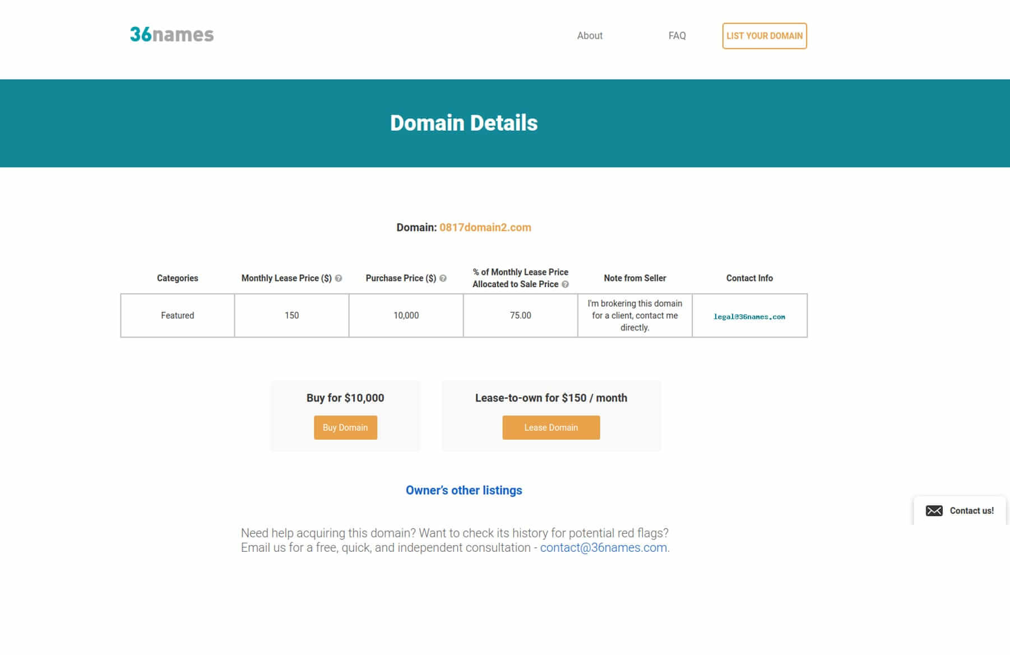
Task: Click the legal@36names.com contact email
Action: [x=749, y=317]
